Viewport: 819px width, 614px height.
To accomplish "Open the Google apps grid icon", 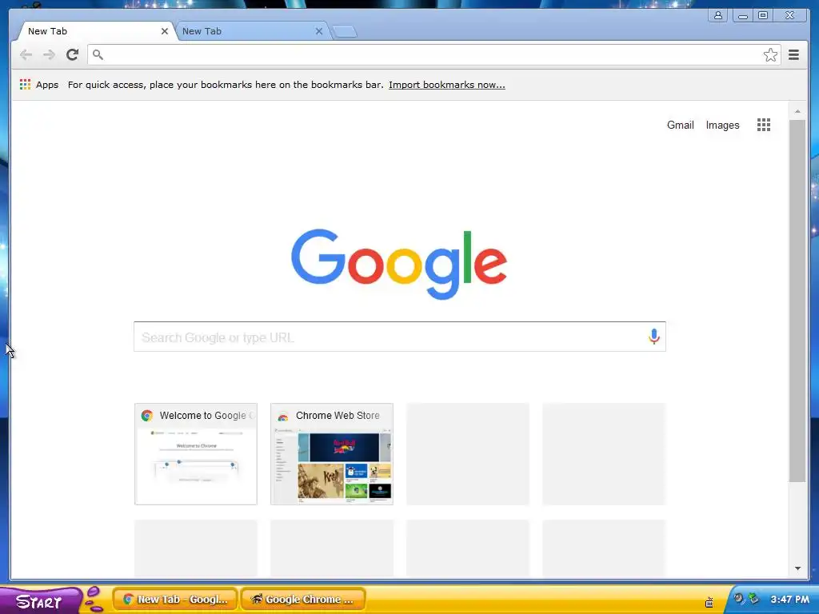I will (764, 125).
